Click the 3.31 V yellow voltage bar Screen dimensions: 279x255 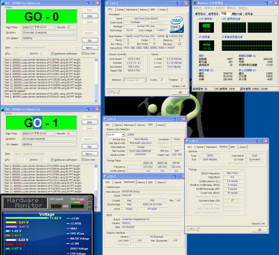click(12, 222)
